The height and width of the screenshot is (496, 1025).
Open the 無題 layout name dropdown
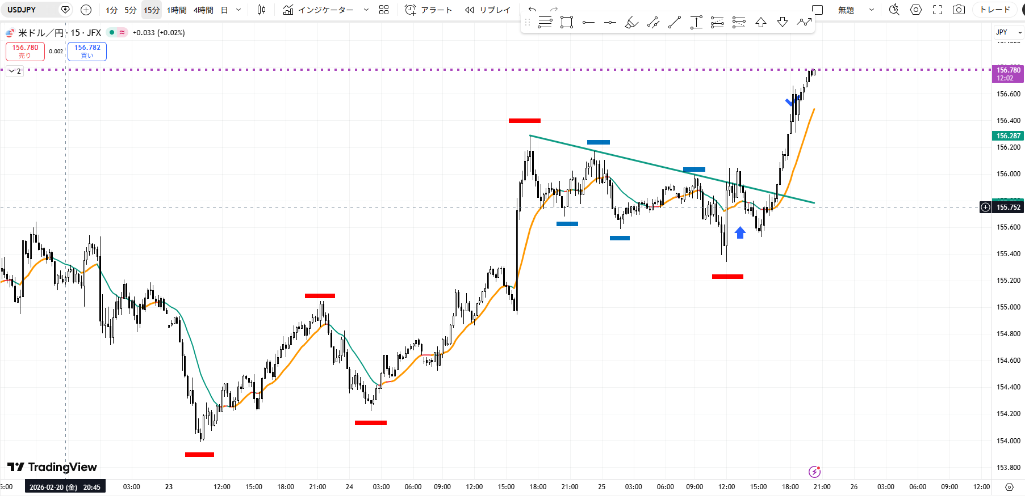point(871,10)
